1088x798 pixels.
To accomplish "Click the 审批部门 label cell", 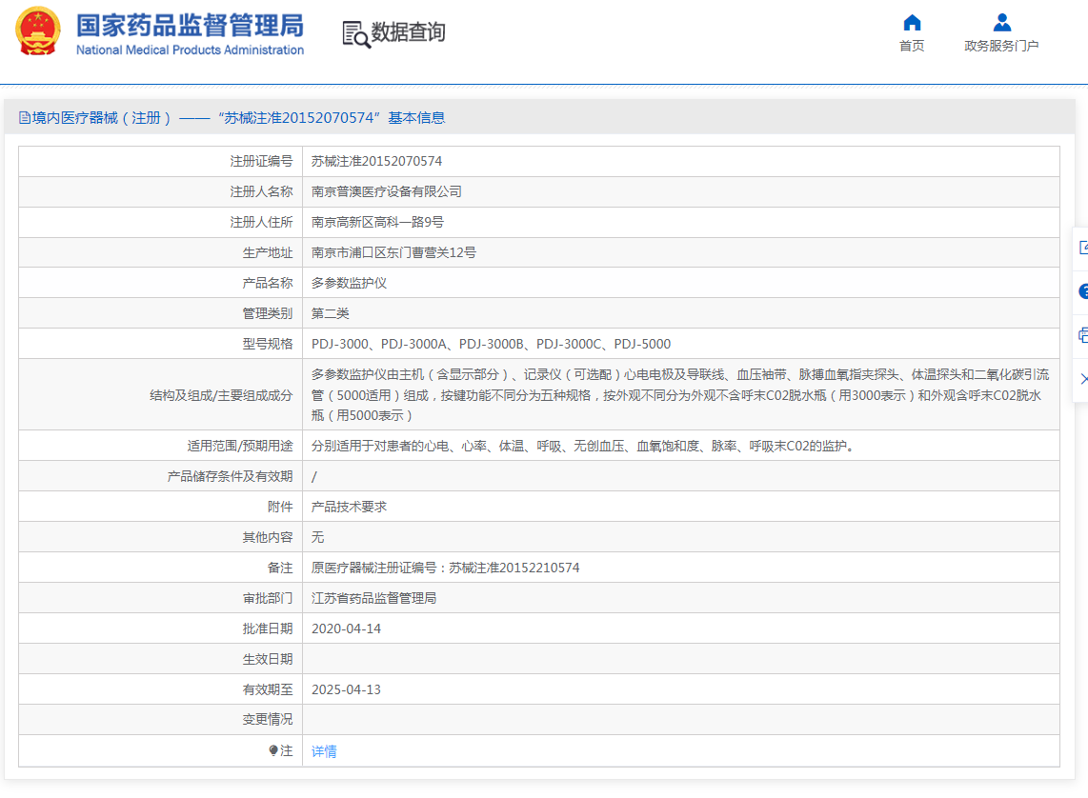I will [x=161, y=598].
